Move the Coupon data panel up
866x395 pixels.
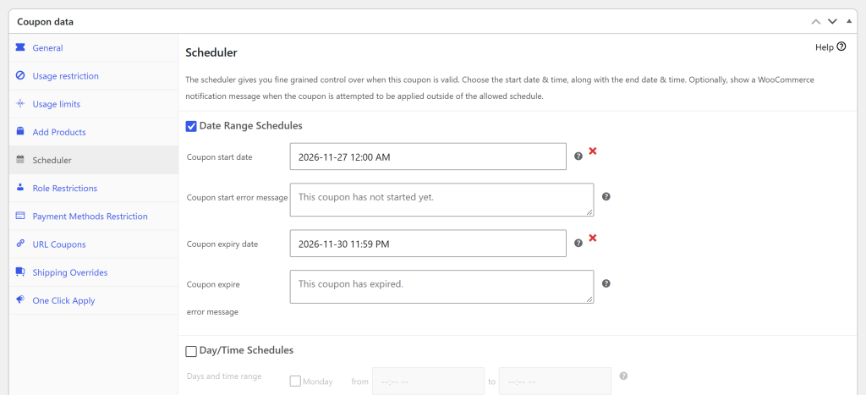[816, 21]
